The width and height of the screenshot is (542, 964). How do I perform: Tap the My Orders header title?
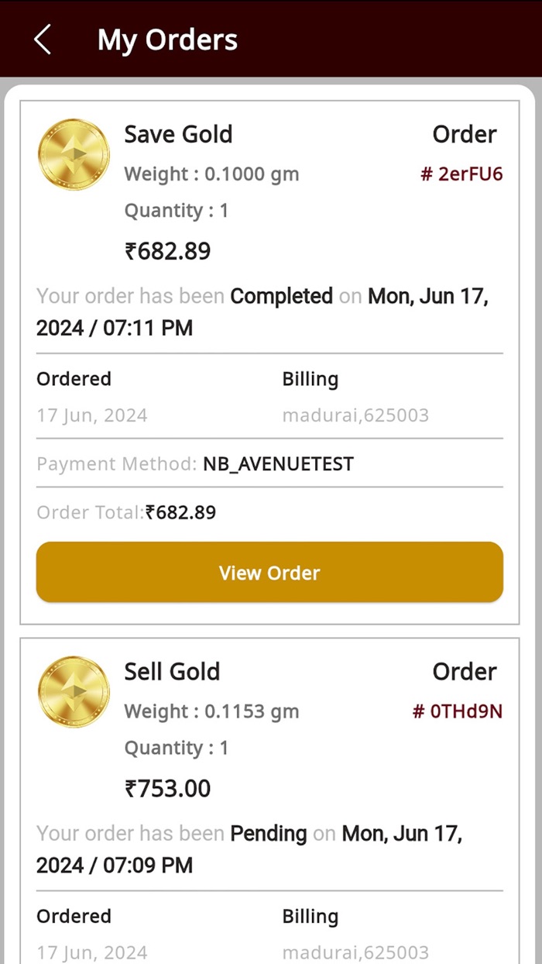167,39
